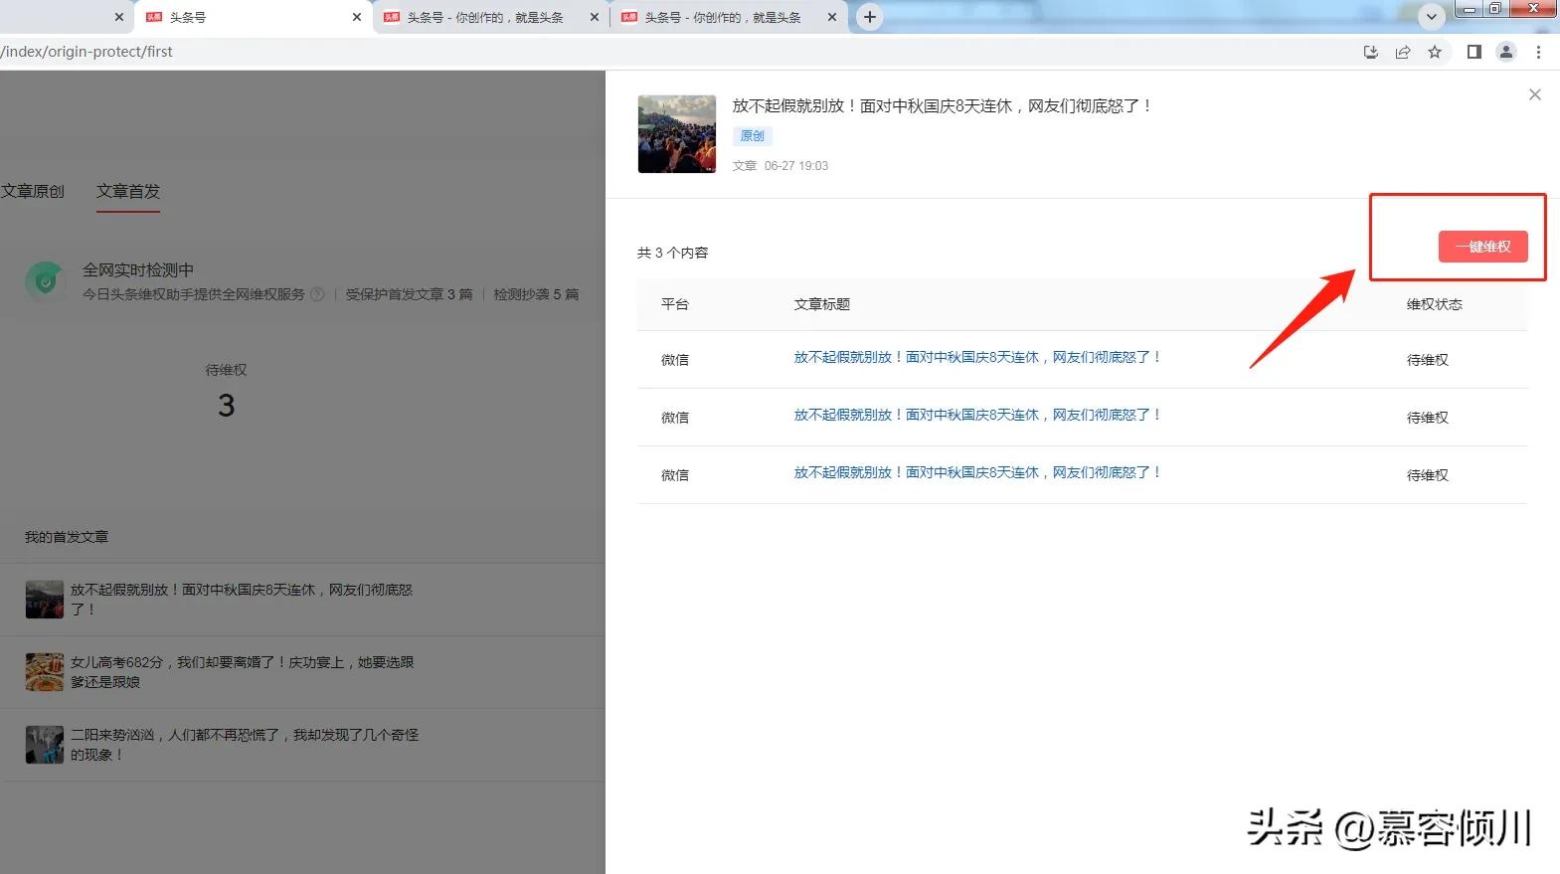Click the 平台 column header
The image size is (1560, 874).
[x=675, y=304]
